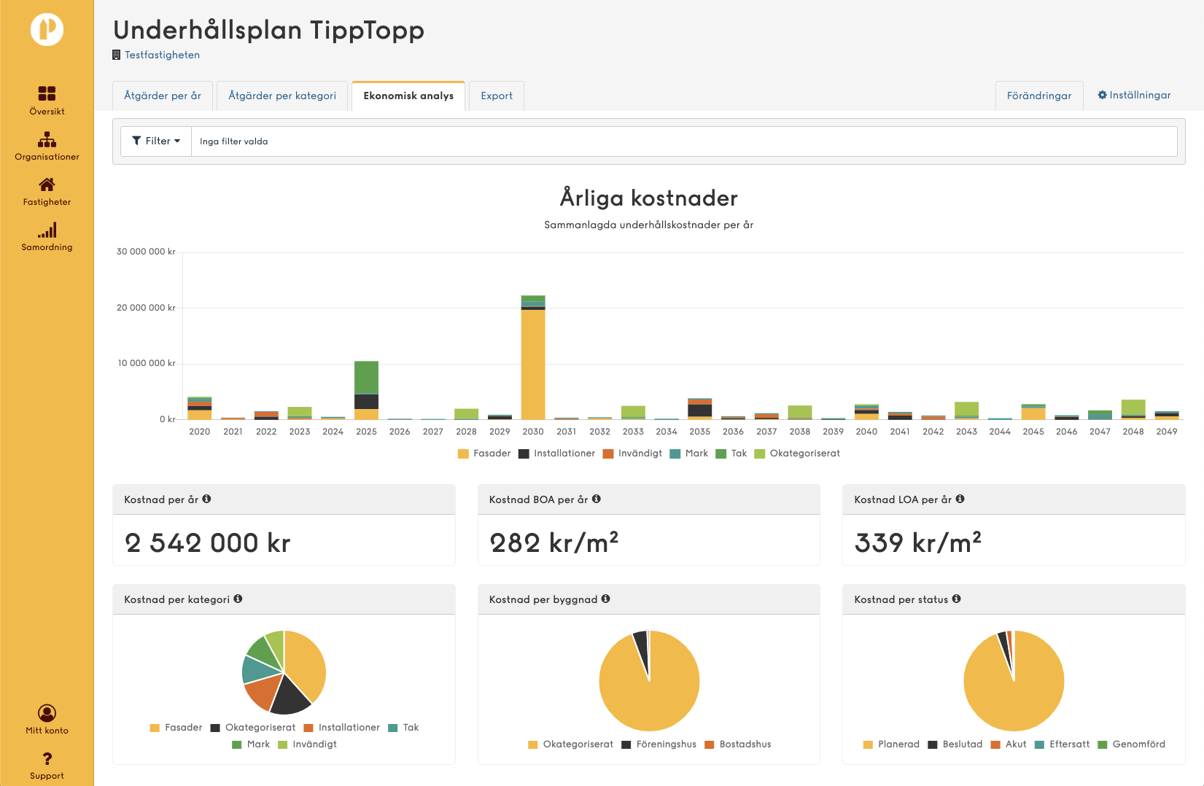1204x786 pixels.
Task: Open Inställningar settings
Action: pos(1134,96)
